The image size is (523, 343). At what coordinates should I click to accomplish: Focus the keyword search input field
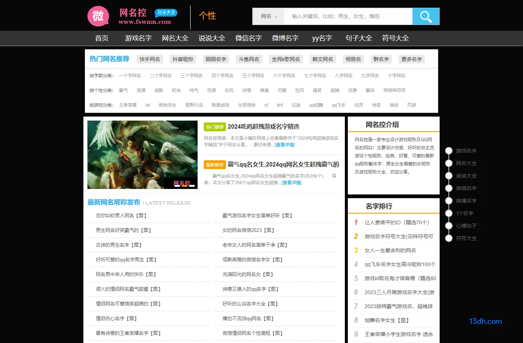(348, 17)
